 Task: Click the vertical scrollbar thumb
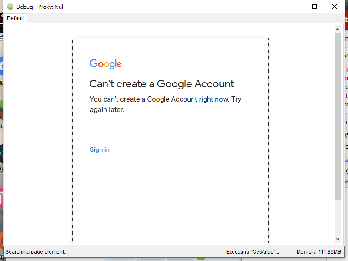(x=338, y=115)
